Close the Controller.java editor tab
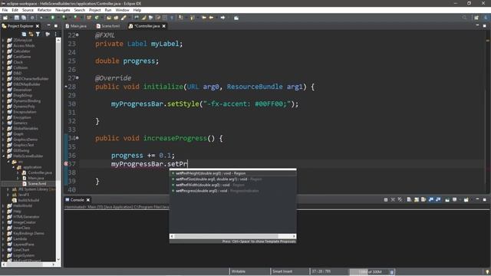 point(163,26)
